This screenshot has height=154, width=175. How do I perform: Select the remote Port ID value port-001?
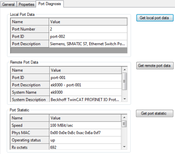(x=86, y=77)
